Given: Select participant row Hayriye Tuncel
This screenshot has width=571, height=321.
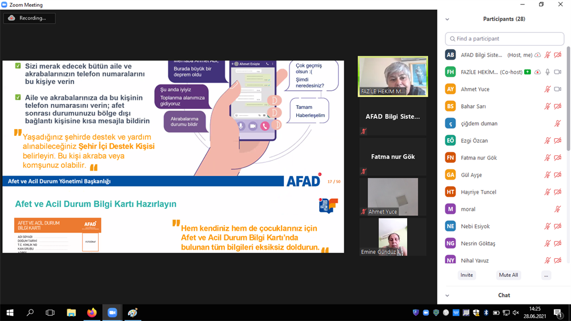Looking at the screenshot, I should click(x=504, y=192).
